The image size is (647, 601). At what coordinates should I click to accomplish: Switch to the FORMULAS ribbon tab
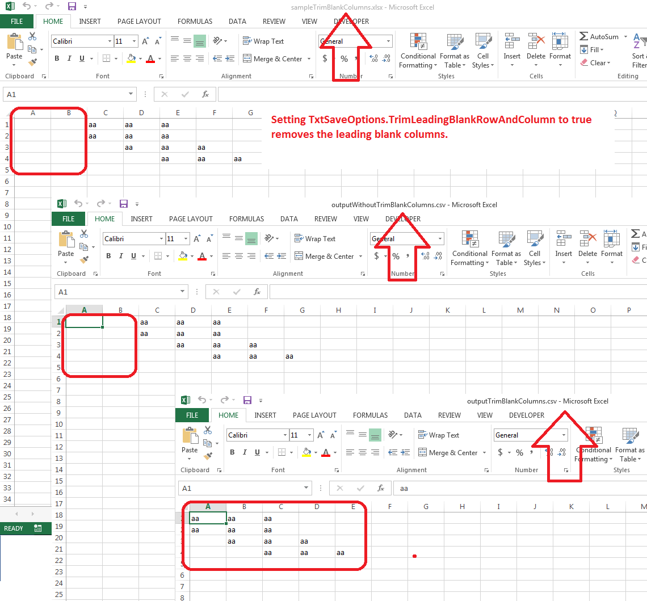click(195, 21)
